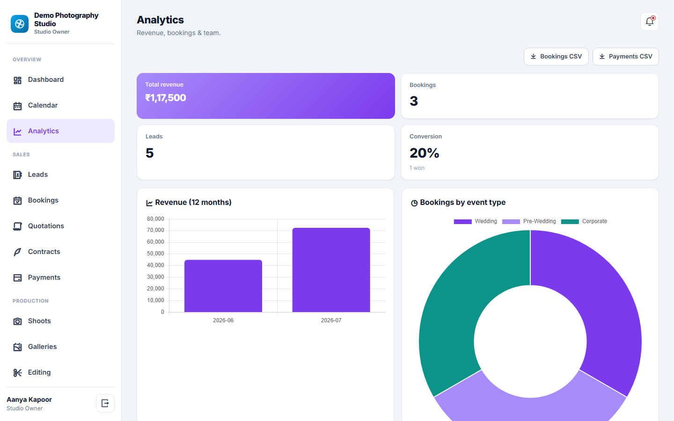
Task: Click the Contracts feather-pen icon
Action: (17, 252)
